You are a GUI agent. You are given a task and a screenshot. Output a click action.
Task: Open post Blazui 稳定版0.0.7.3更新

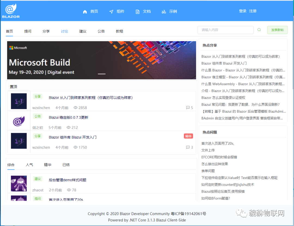tap(68, 117)
